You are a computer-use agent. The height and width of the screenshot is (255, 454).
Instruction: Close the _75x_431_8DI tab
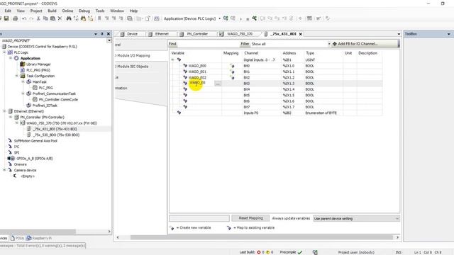pos(301,34)
